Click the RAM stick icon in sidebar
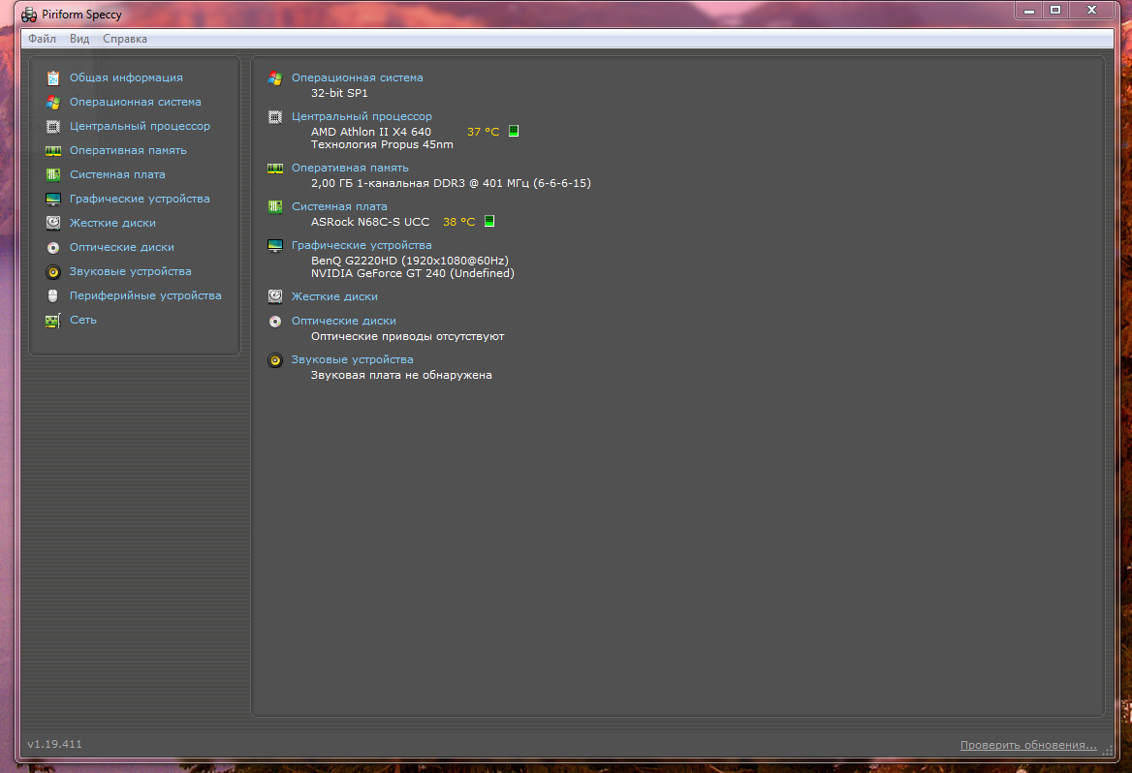The height and width of the screenshot is (773, 1132). (x=52, y=151)
